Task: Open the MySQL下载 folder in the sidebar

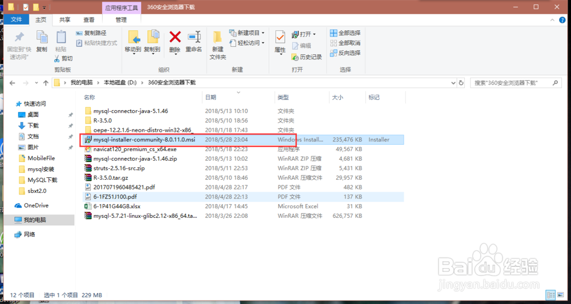Action: pos(38,180)
